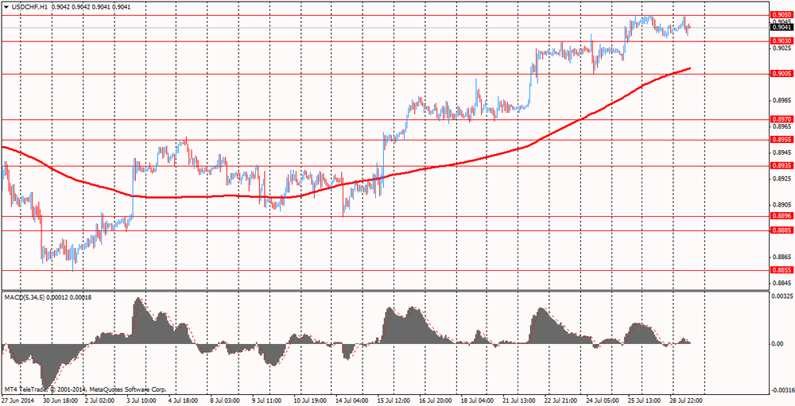The height and width of the screenshot is (406, 795).
Task: Click the 0.8935 red price level label
Action: [x=781, y=166]
